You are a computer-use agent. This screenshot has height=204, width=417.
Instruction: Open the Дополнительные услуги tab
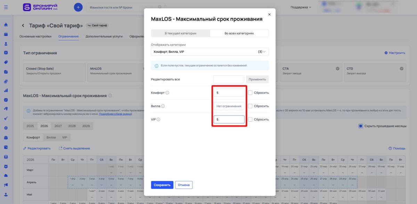point(104,36)
